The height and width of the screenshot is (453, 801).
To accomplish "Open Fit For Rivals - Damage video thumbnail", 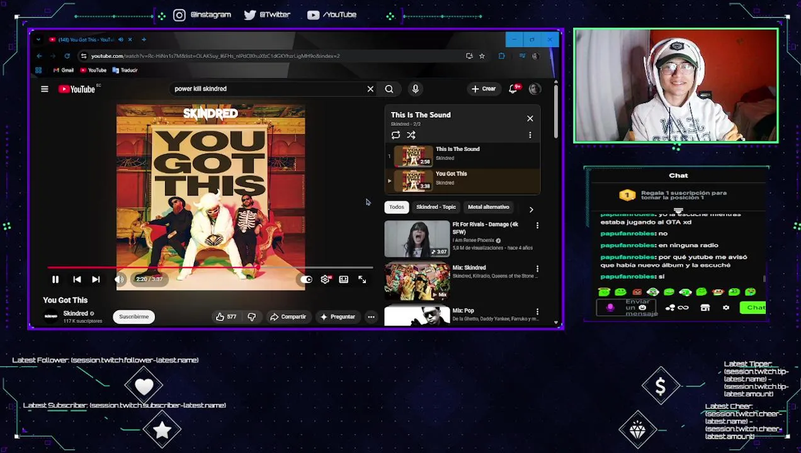I will 418,239.
